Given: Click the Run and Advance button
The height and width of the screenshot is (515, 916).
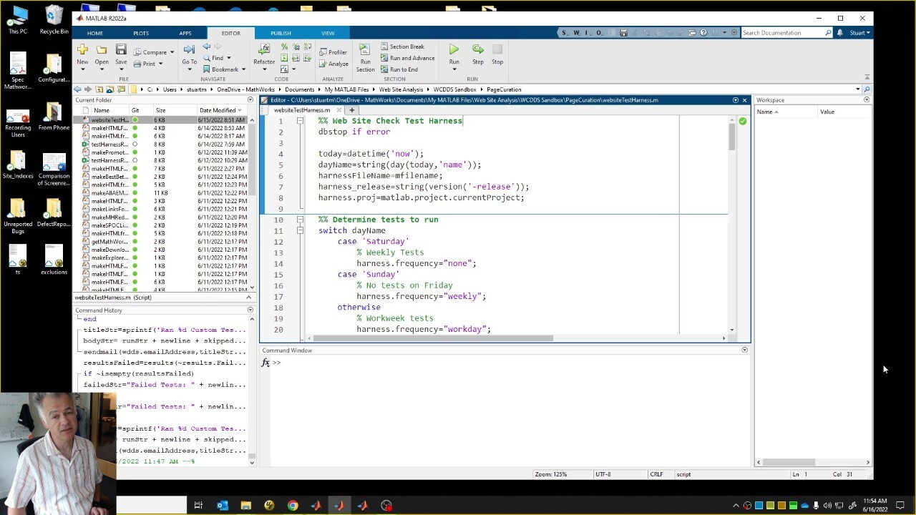Looking at the screenshot, I should (x=407, y=58).
